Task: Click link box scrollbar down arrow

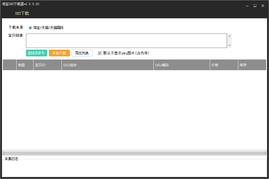Action: click(x=230, y=46)
